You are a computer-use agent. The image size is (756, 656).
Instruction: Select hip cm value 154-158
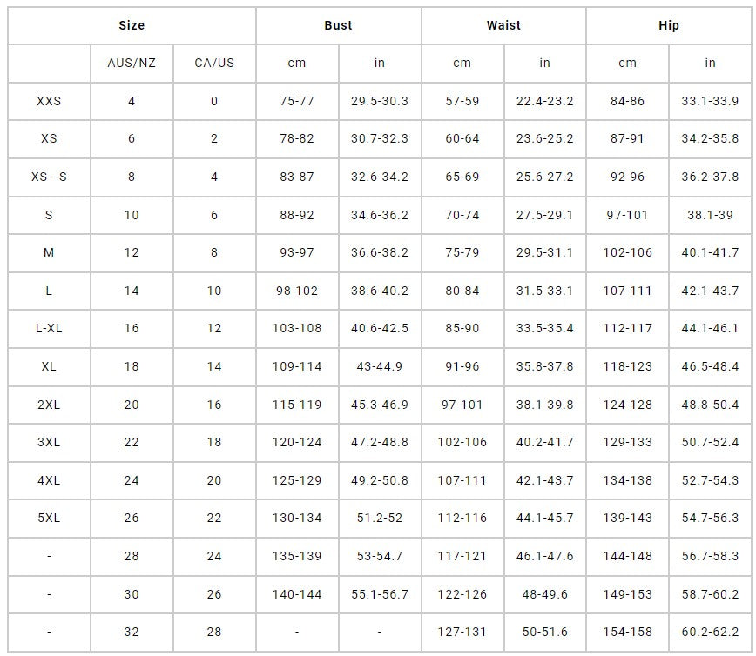coord(627,633)
